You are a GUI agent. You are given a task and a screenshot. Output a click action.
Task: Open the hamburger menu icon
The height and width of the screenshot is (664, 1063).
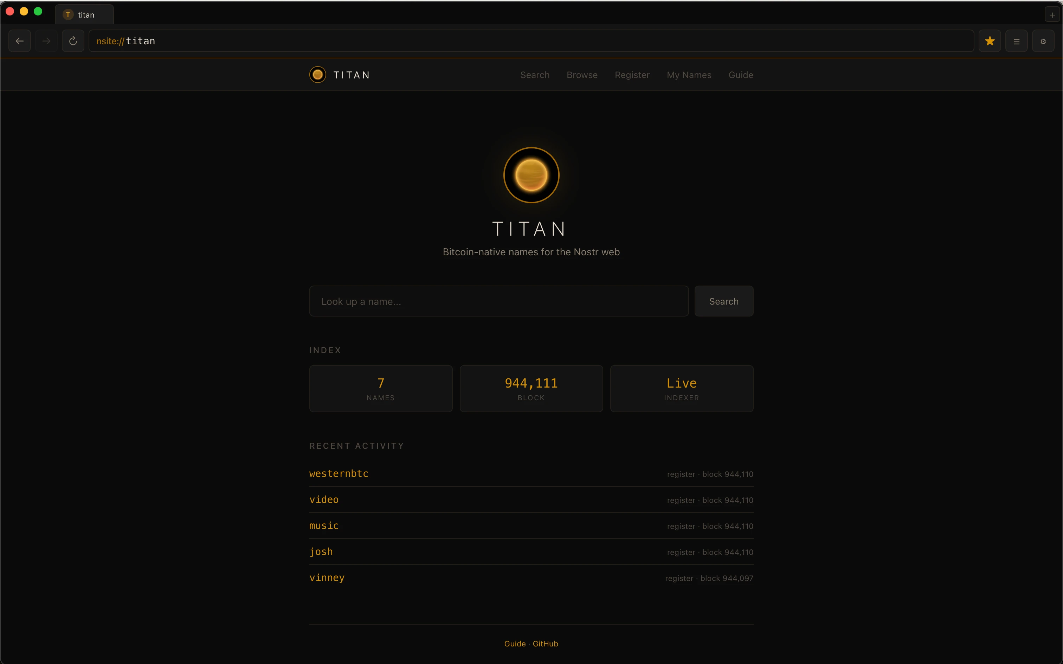pos(1016,41)
